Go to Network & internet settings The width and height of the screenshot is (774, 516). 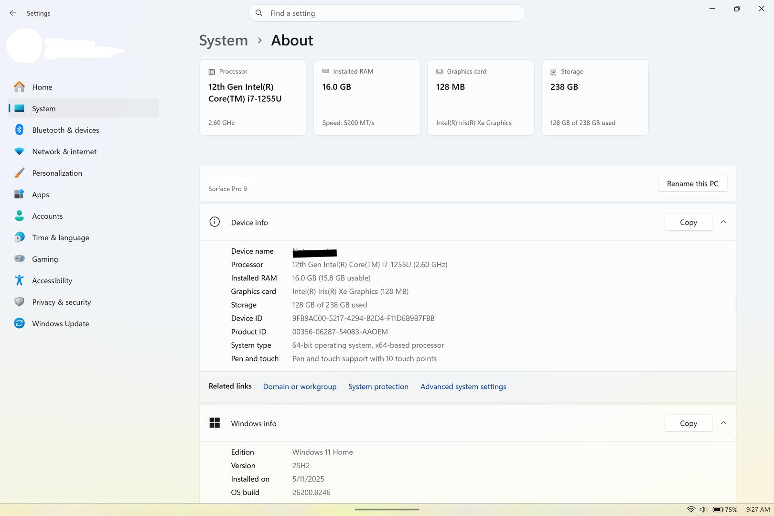click(84, 151)
